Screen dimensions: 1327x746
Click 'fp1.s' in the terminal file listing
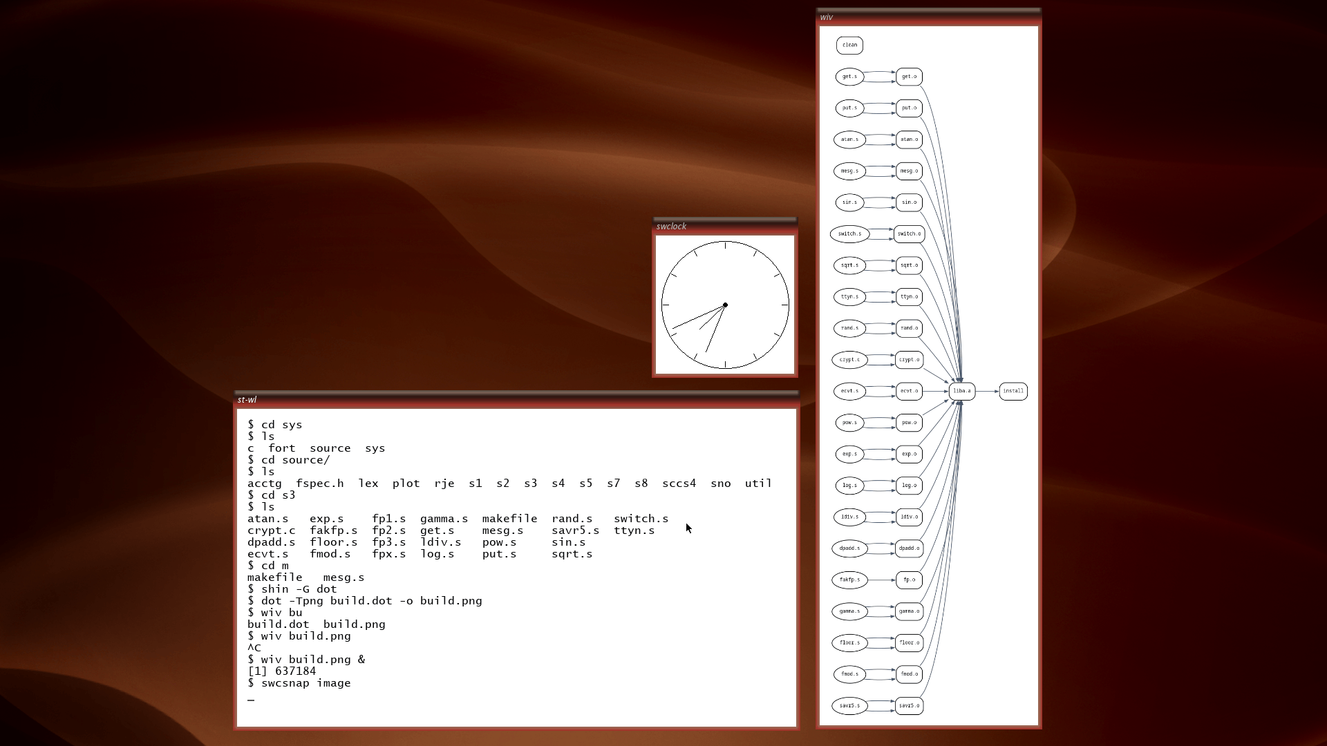tap(389, 519)
